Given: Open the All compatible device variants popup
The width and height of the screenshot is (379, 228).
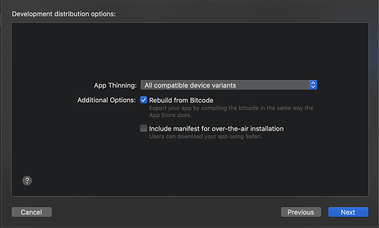Looking at the screenshot, I should 228,85.
